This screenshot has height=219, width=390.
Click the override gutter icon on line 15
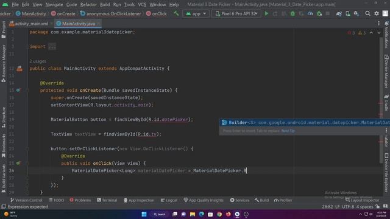tap(18, 91)
